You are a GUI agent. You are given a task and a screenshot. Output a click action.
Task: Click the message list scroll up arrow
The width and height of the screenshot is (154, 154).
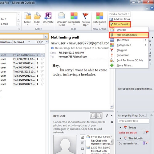[47, 42]
